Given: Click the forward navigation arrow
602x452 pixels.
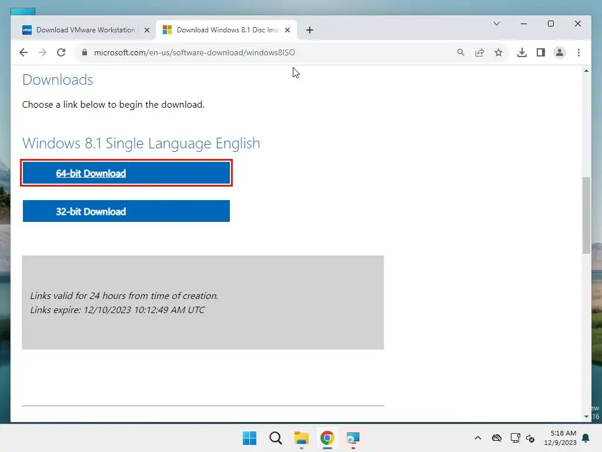Looking at the screenshot, I should tap(42, 52).
